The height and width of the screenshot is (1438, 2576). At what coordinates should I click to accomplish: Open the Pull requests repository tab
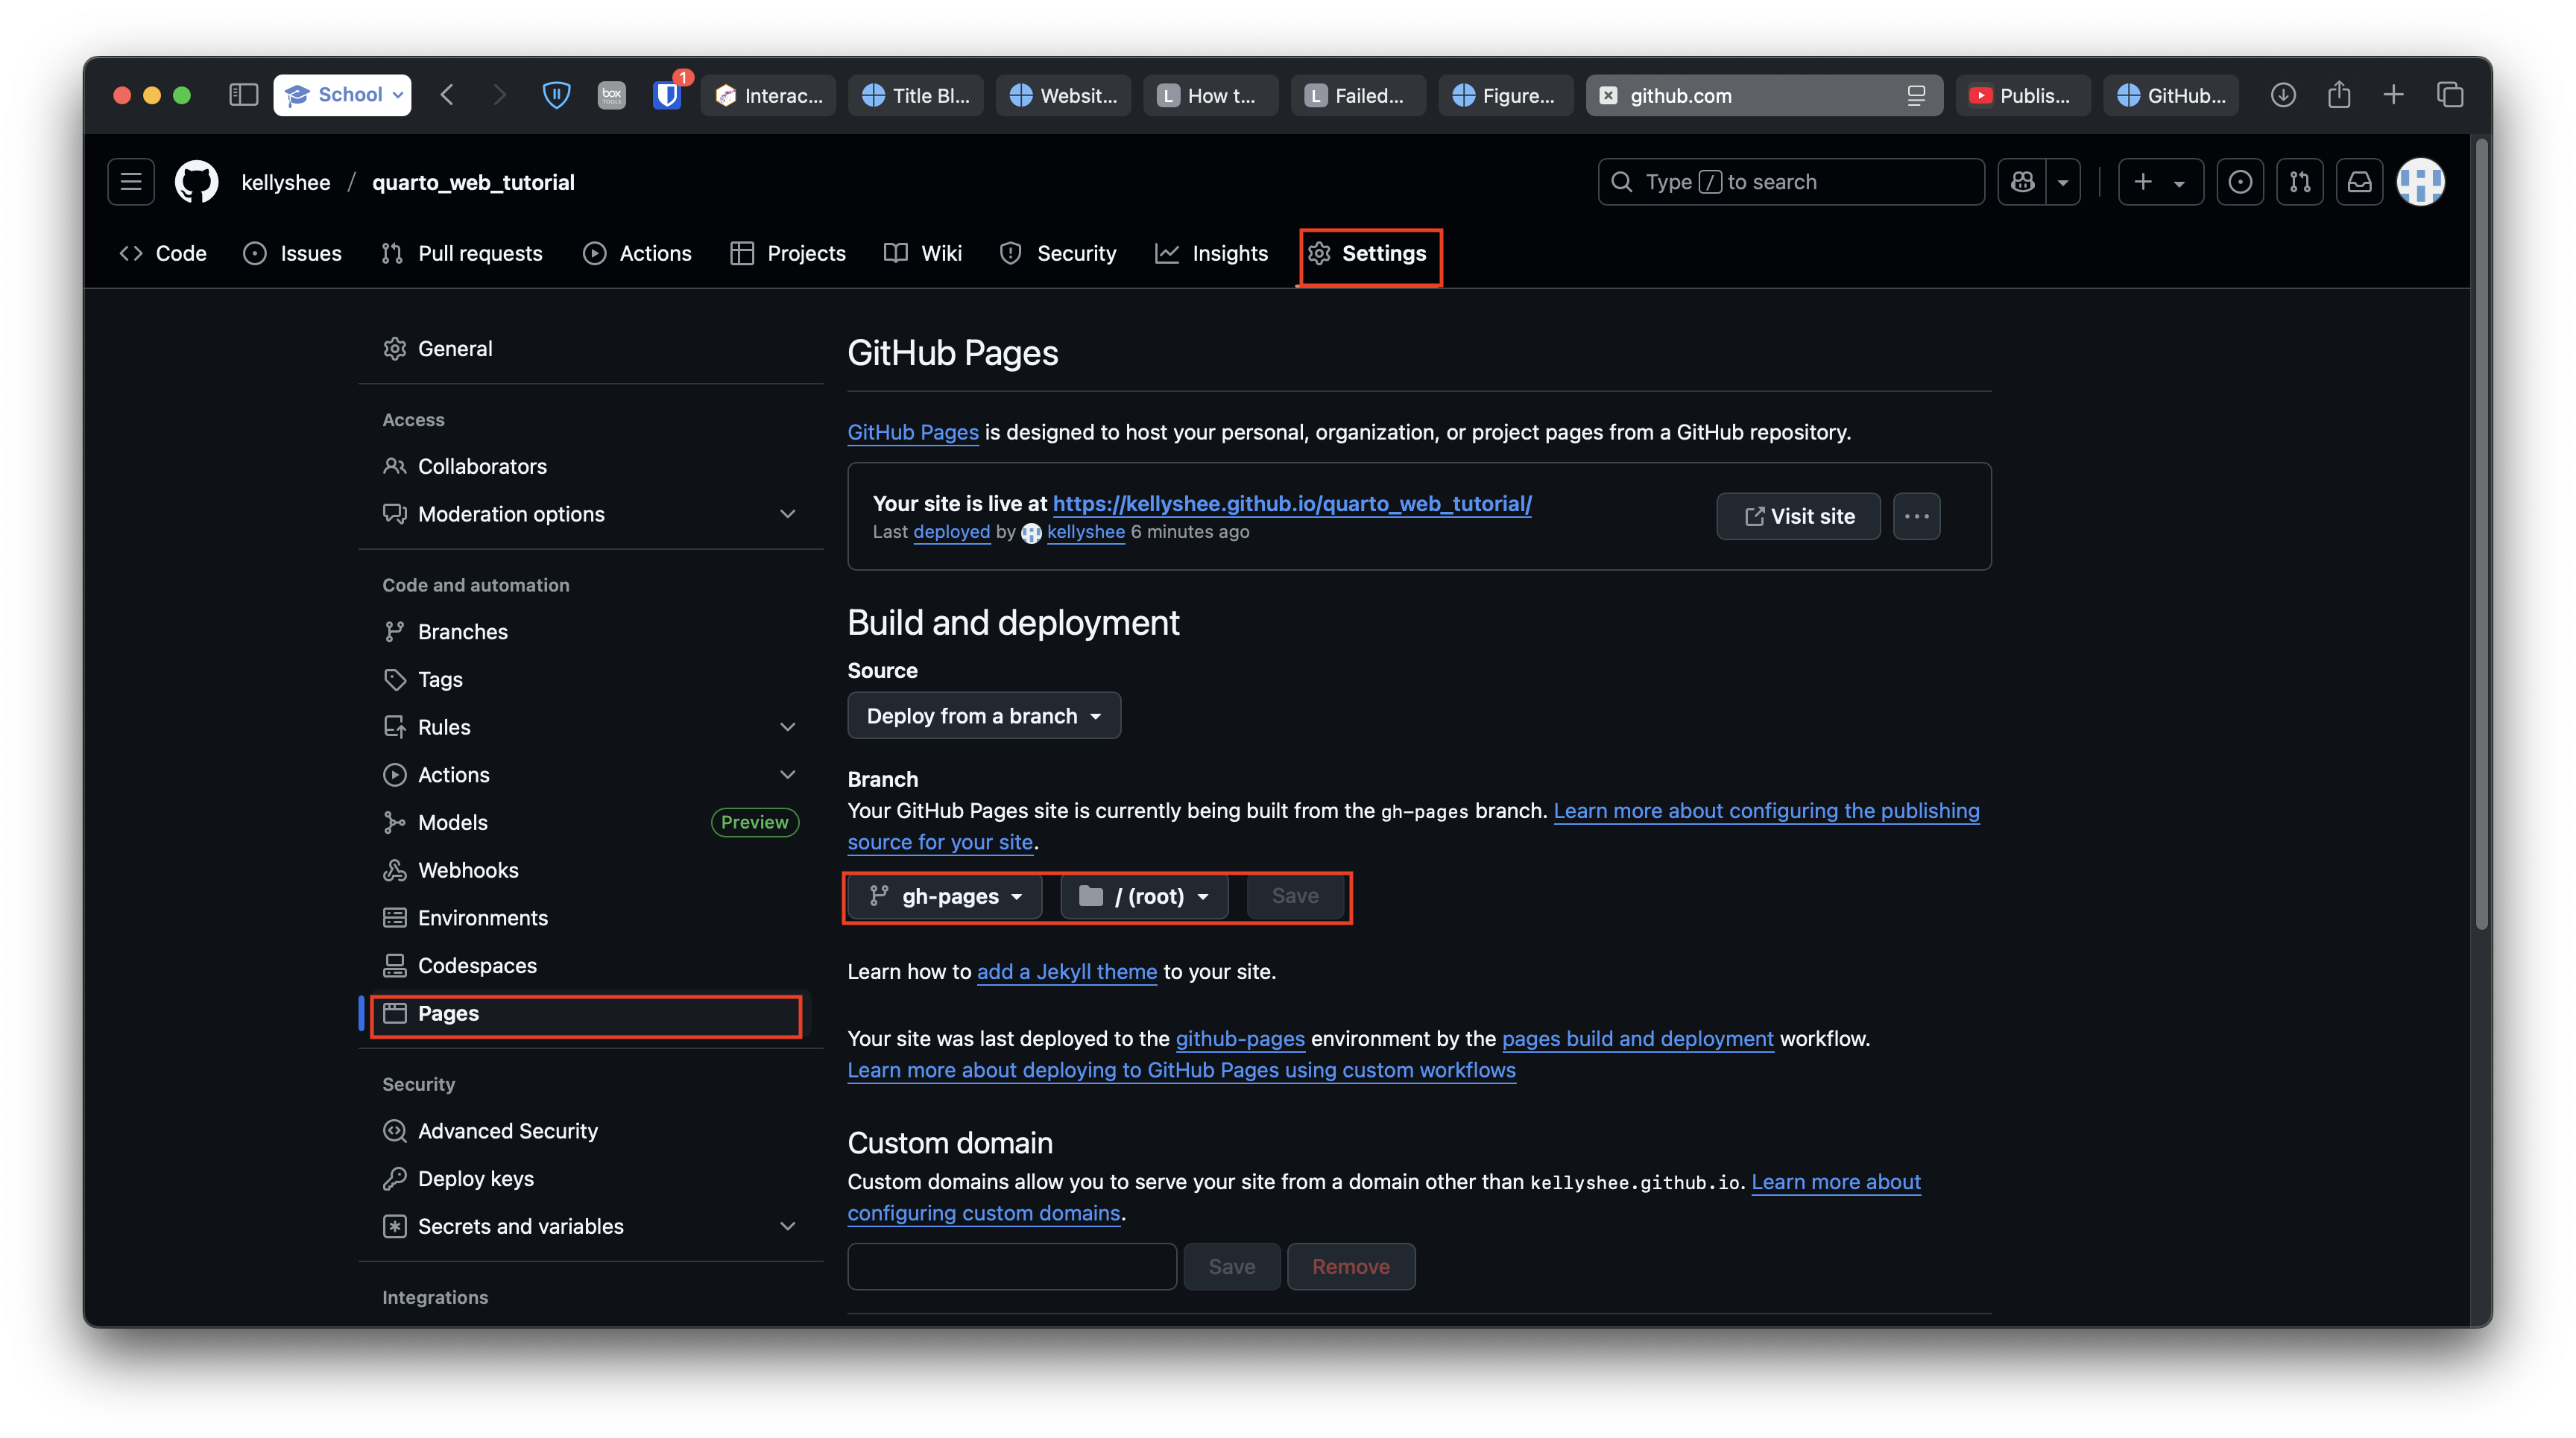point(462,253)
